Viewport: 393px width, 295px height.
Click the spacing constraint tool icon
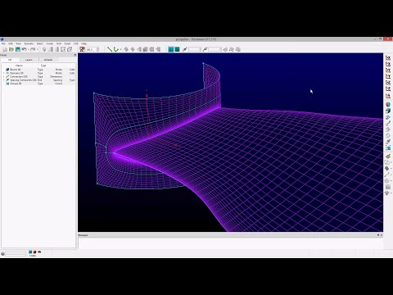point(185,49)
